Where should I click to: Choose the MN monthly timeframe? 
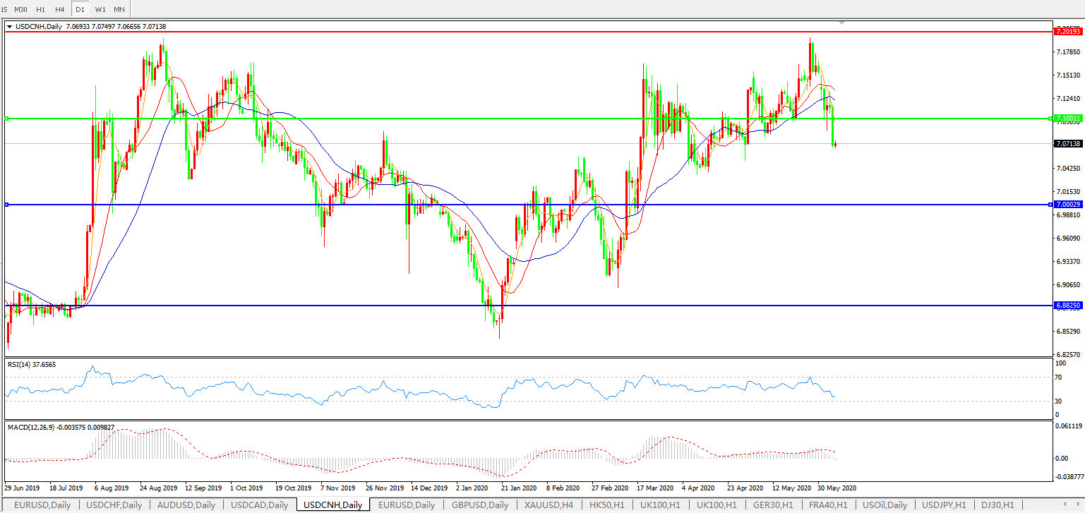tap(119, 9)
